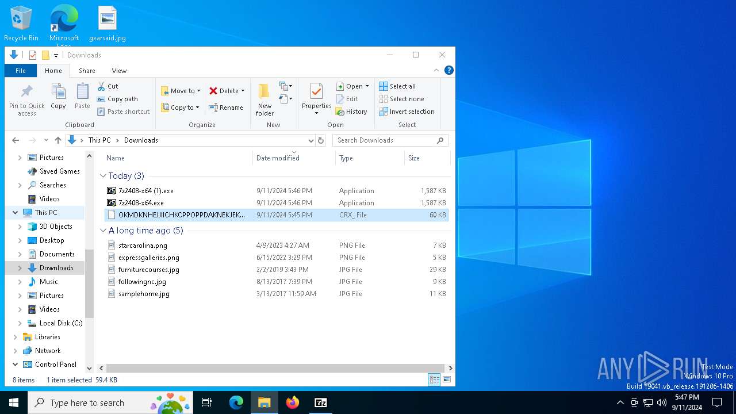Click the Cut scissors button
Viewport: 736px width, 414px height.
pyautogui.click(x=108, y=86)
